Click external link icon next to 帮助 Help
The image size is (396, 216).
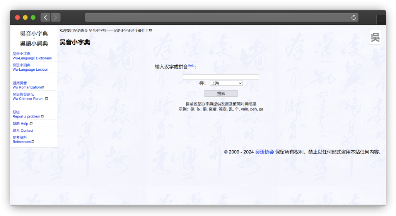tap(31, 123)
